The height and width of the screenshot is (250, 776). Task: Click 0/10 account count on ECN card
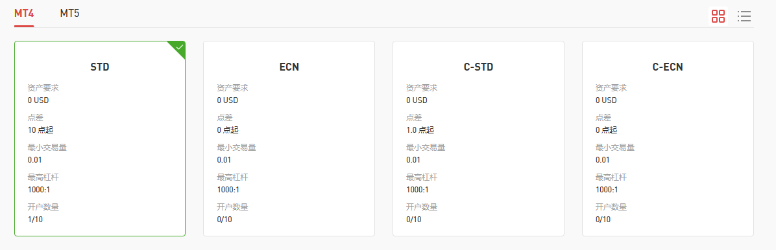(x=224, y=220)
